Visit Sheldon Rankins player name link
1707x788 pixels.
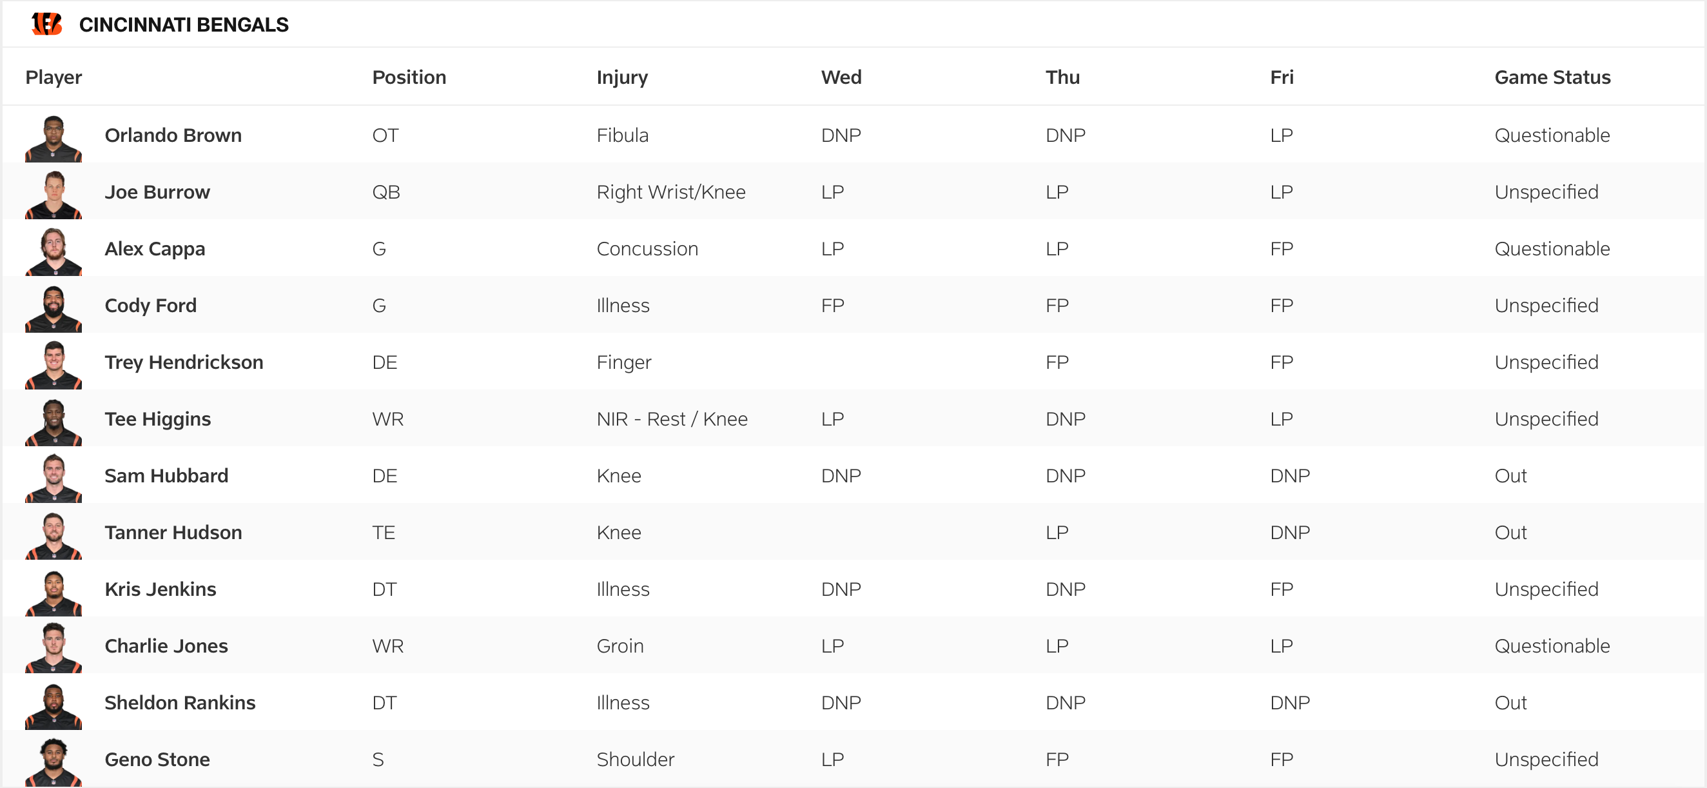(x=180, y=702)
